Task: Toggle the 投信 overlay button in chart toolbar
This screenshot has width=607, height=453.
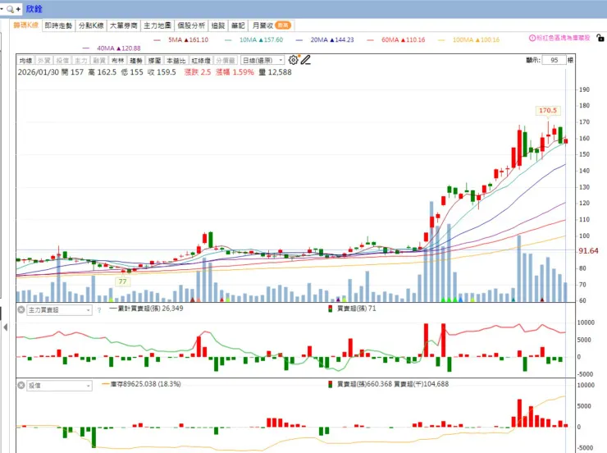Action: pos(62,61)
